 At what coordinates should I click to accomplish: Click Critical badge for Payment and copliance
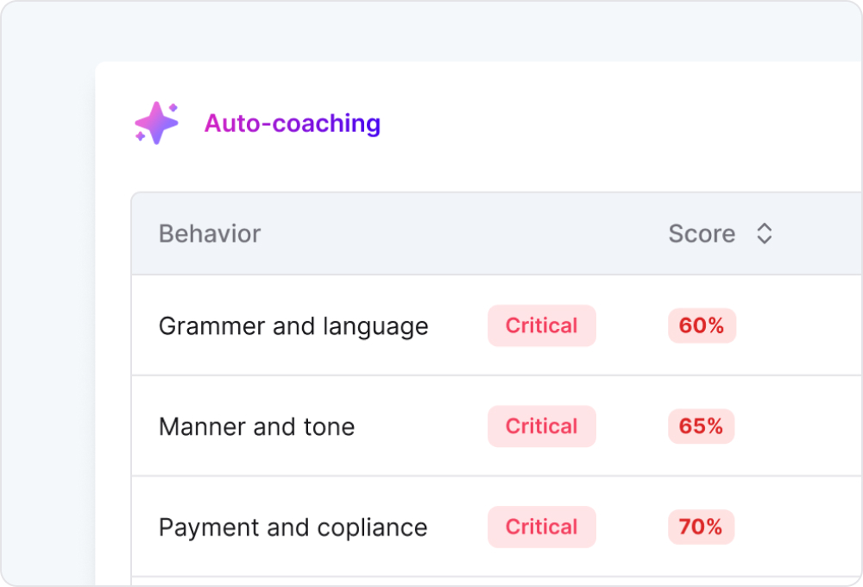(542, 527)
